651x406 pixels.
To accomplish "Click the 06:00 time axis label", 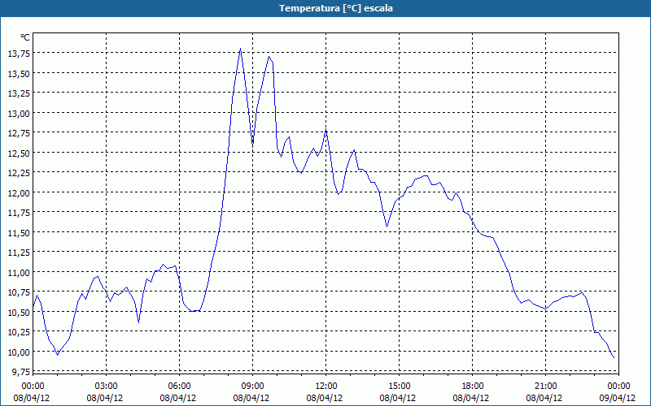I will 179,387.
